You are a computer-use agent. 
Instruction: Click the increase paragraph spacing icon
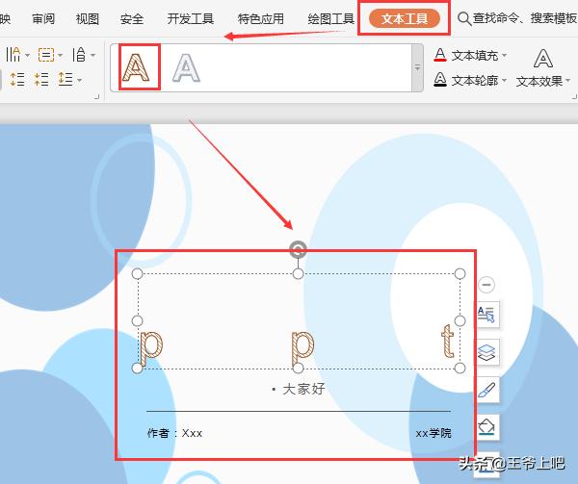17,79
